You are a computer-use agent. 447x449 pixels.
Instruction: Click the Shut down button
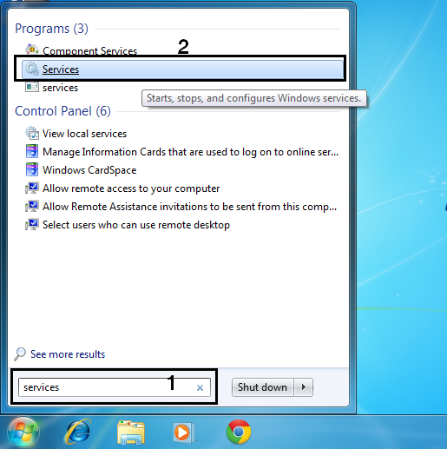(262, 387)
